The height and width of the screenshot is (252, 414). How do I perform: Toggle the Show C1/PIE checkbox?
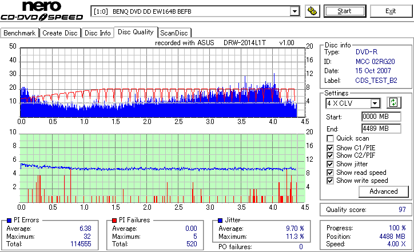(x=330, y=148)
